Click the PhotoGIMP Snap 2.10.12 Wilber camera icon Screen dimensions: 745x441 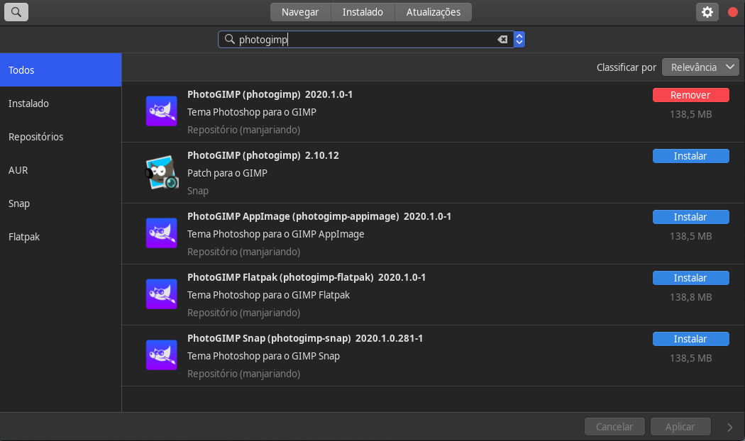pos(162,172)
